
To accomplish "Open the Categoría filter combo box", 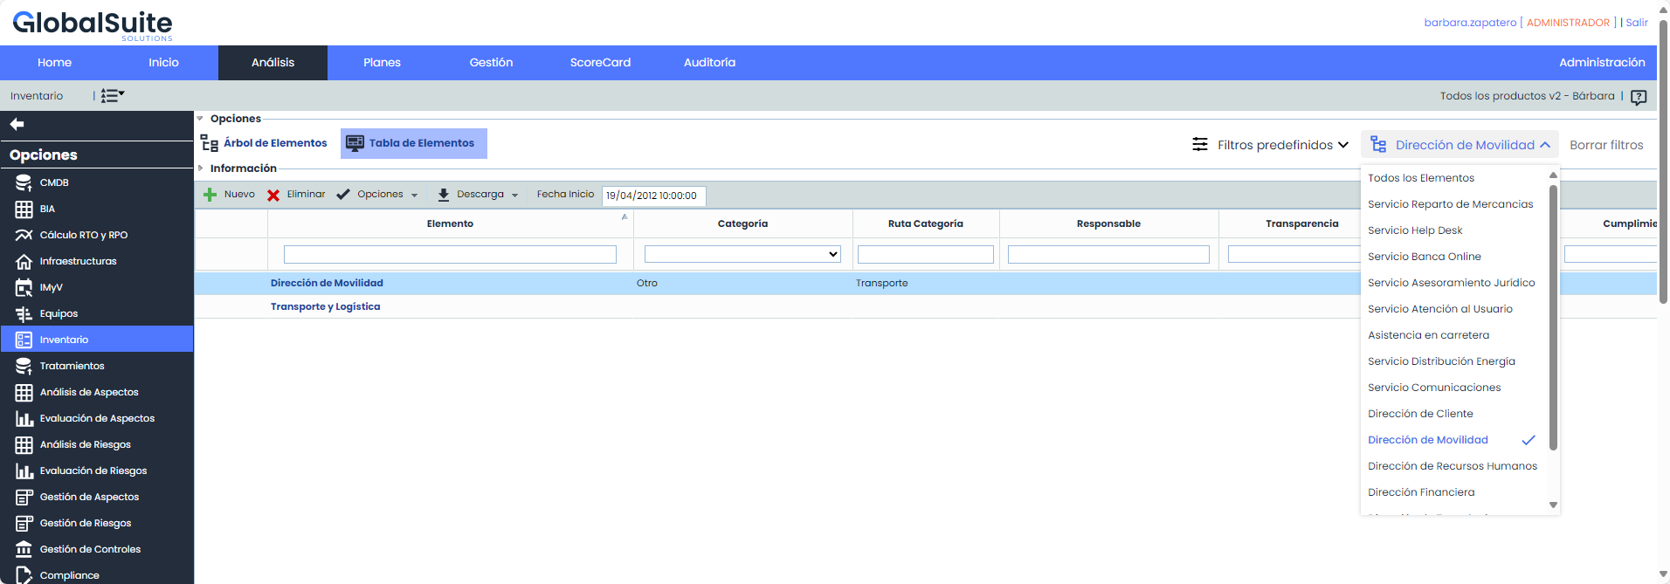I will tap(742, 254).
